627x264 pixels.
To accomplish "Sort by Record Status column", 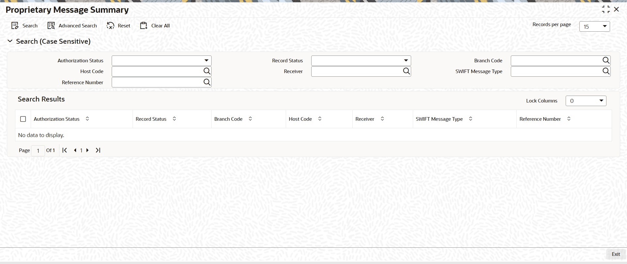I will click(x=174, y=119).
